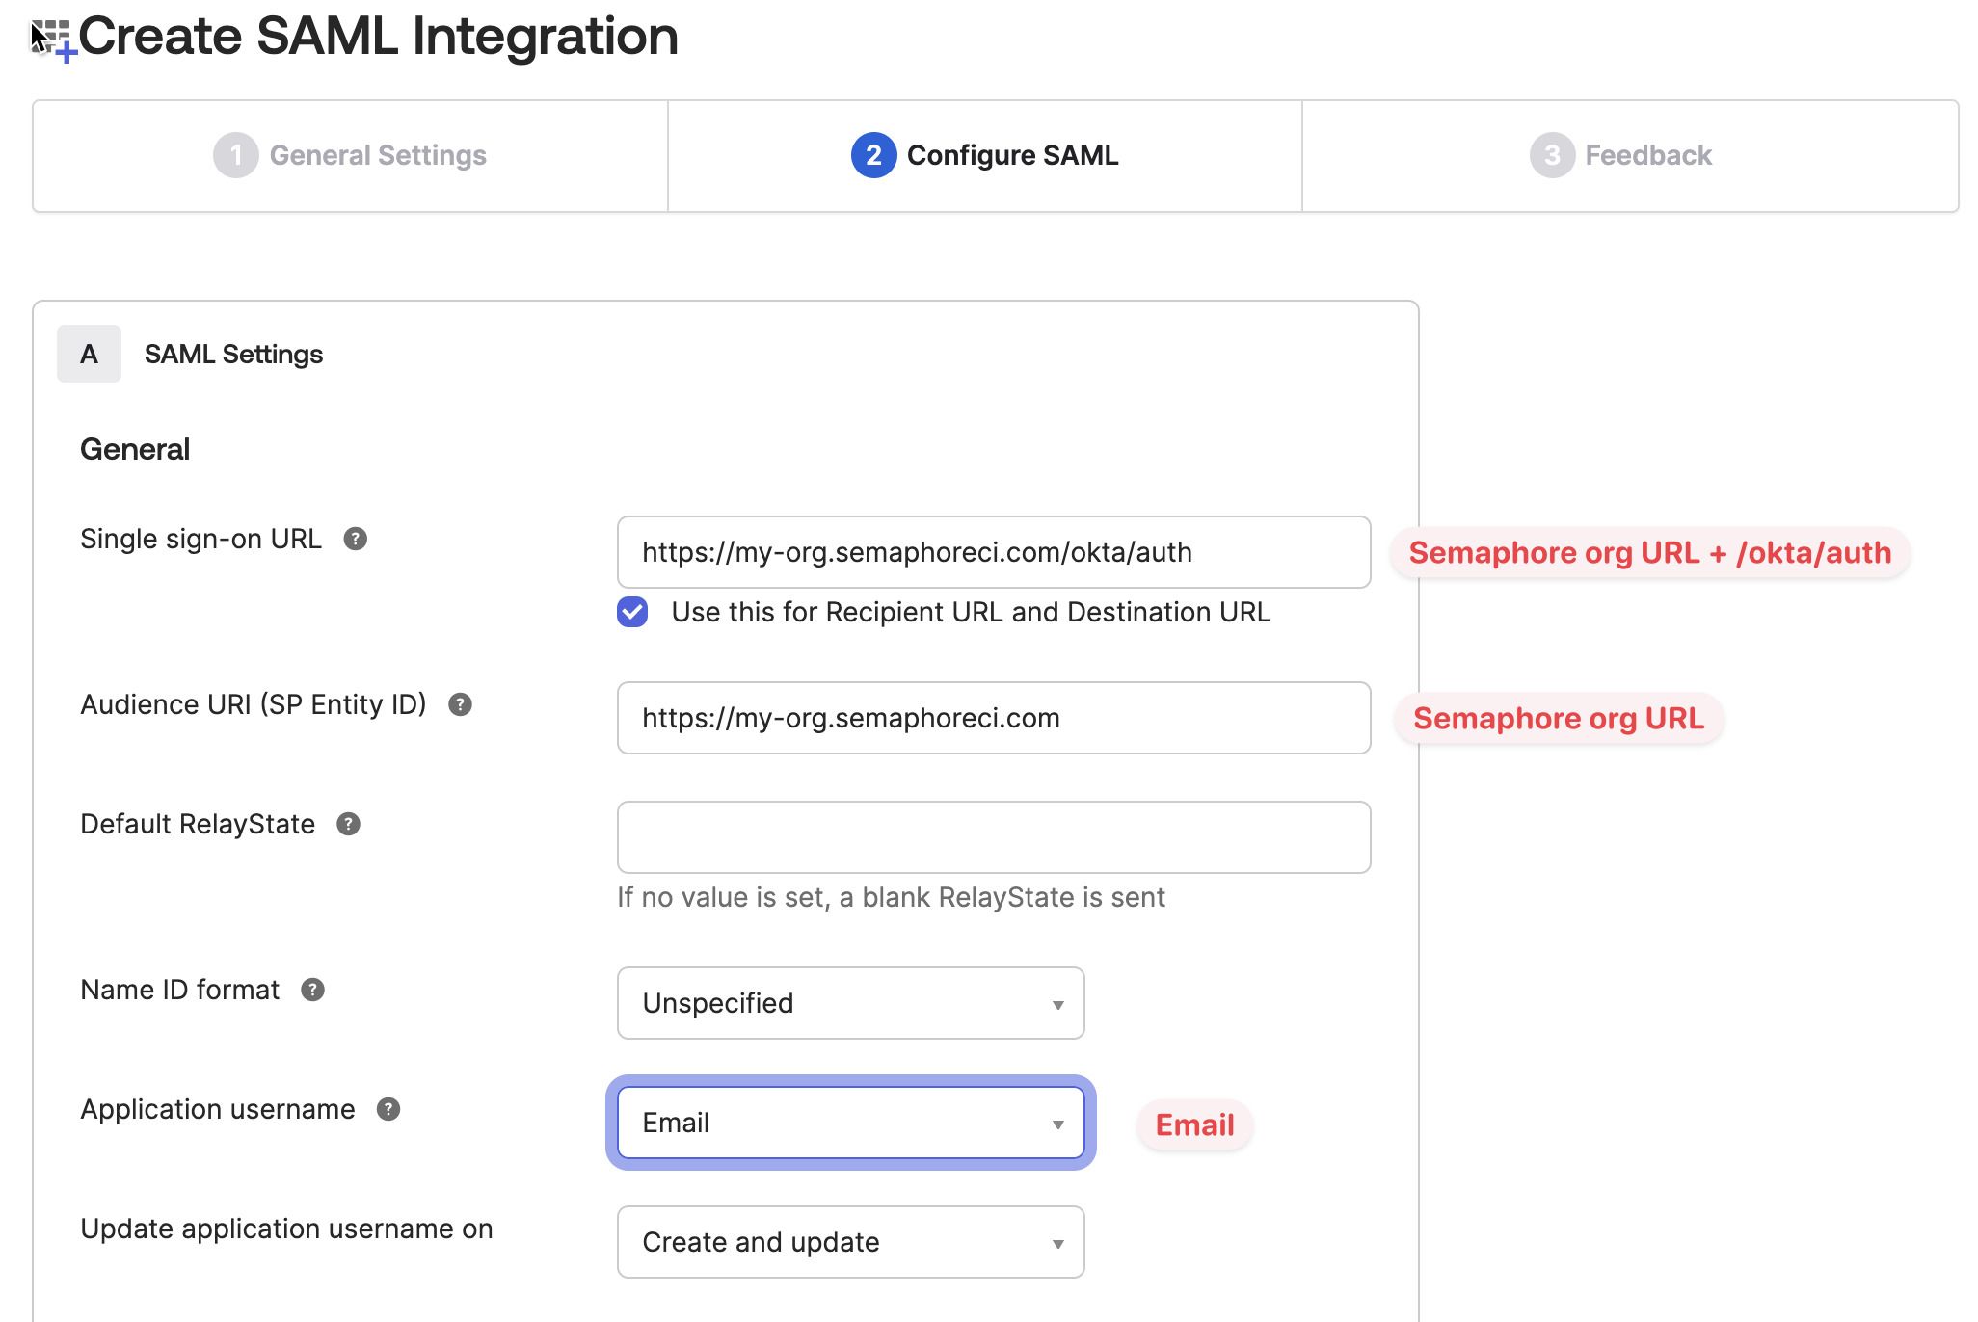
Task: Focus the Audience URI input field
Action: pos(994,718)
